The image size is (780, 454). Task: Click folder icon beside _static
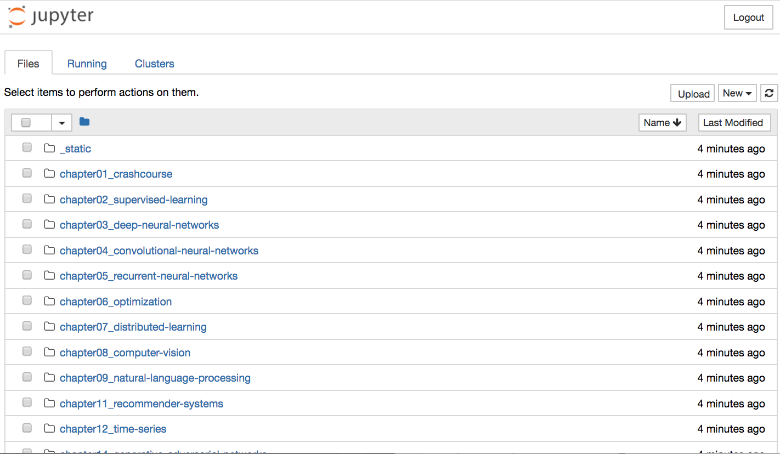tap(49, 148)
